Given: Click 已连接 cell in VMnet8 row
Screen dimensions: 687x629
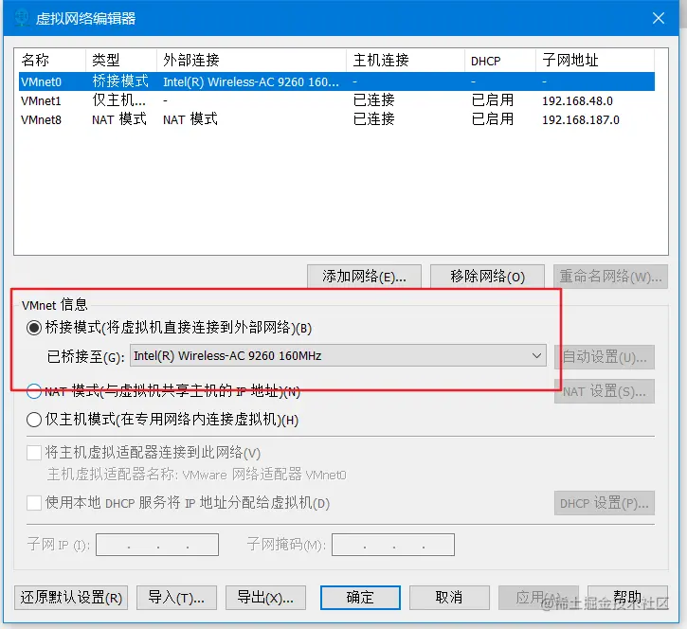Looking at the screenshot, I should 373,119.
